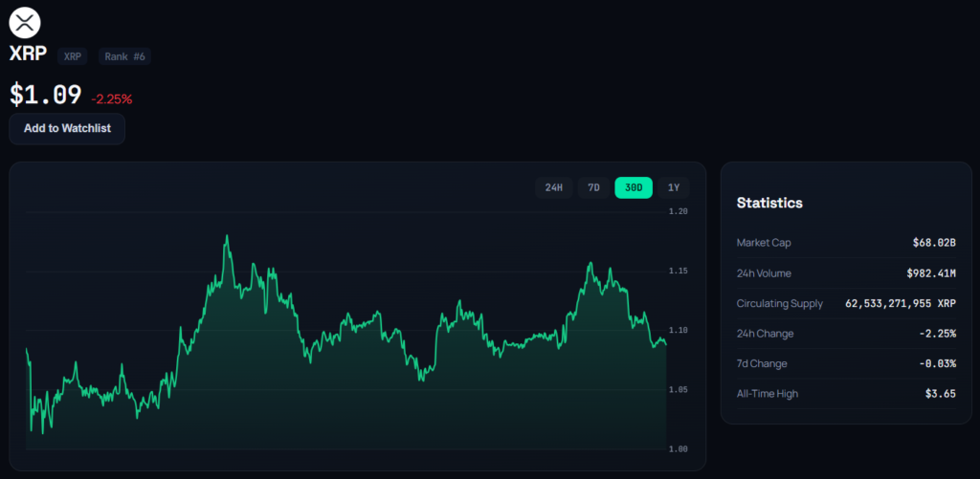
Task: Click the 1.20 y-axis label
Action: [x=679, y=211]
